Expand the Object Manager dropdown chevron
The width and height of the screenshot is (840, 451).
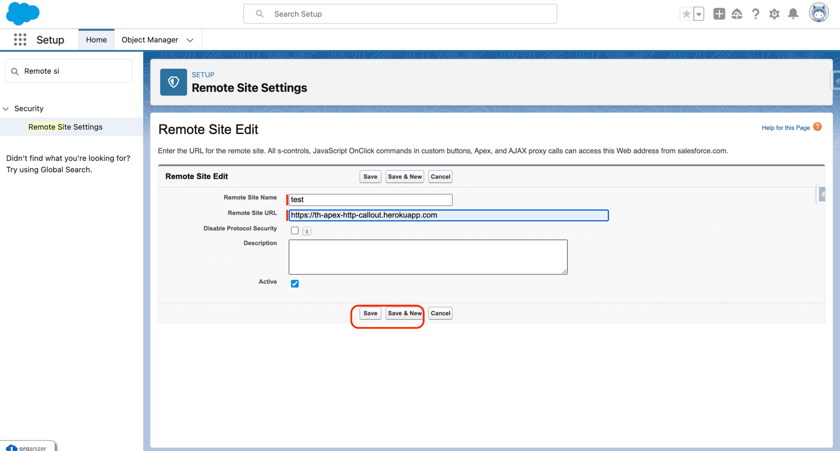pyautogui.click(x=190, y=40)
